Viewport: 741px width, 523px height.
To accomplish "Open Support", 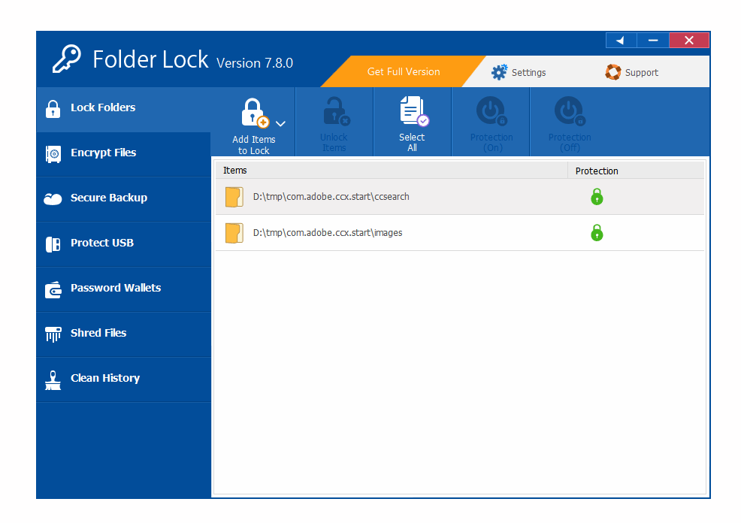I will [x=632, y=72].
